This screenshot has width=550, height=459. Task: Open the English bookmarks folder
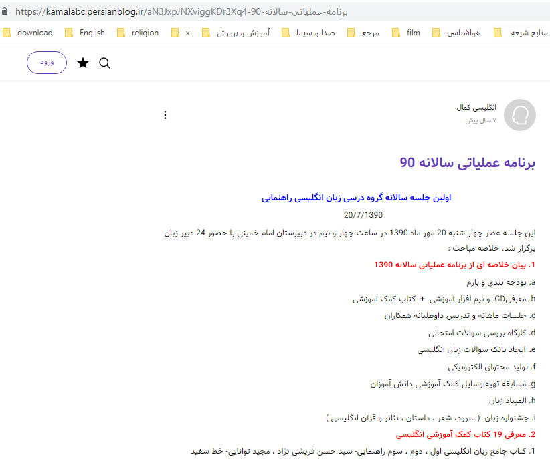pyautogui.click(x=84, y=33)
